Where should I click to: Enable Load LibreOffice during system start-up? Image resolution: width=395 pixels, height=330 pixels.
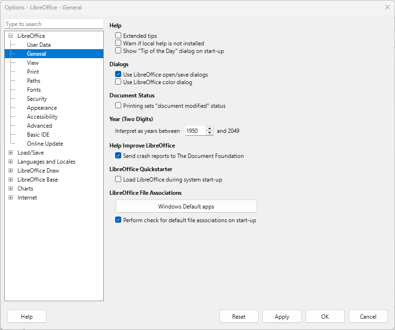(x=118, y=179)
